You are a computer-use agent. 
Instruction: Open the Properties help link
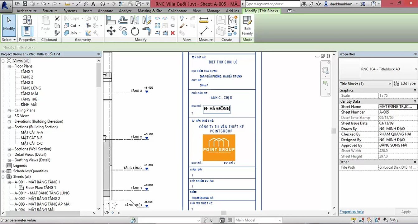click(351, 212)
